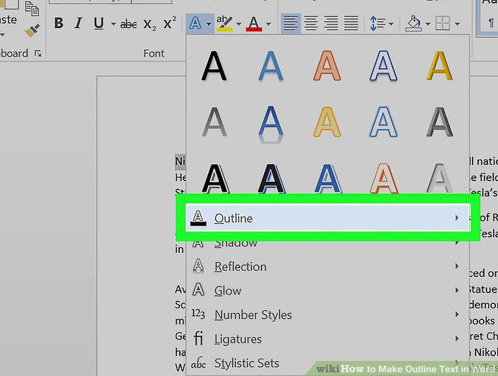Select blue fill text effect preset

[x=271, y=66]
